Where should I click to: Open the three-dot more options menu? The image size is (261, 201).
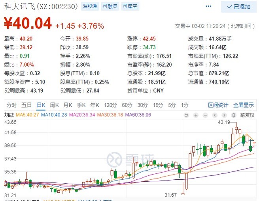pos(208,6)
